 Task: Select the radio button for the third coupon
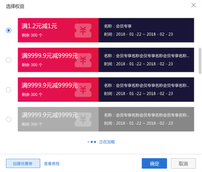[9, 90]
